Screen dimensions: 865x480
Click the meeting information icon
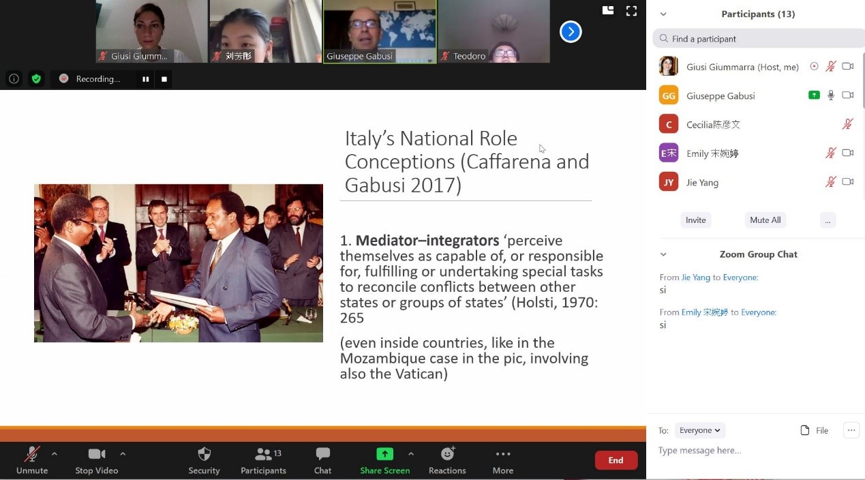[x=14, y=79]
